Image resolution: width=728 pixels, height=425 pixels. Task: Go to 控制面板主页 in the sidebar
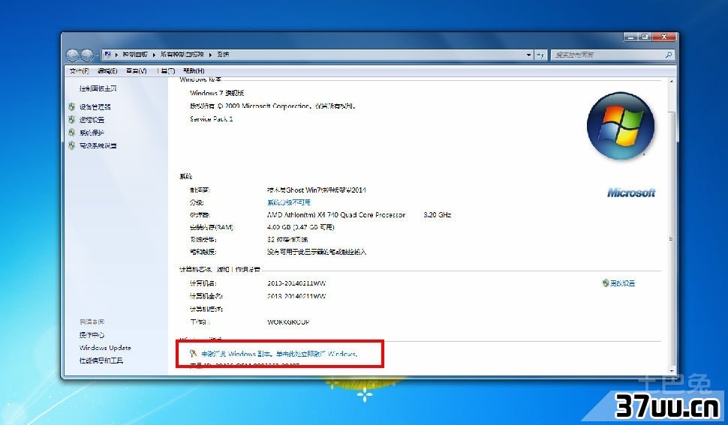click(x=98, y=88)
